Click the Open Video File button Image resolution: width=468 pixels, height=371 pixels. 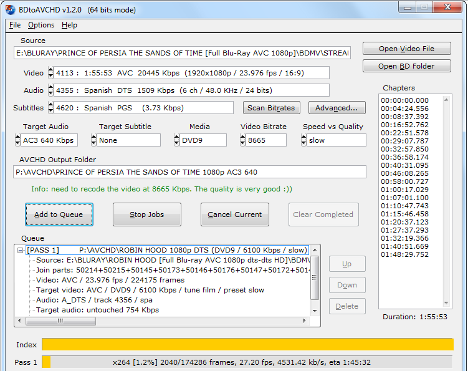point(406,49)
